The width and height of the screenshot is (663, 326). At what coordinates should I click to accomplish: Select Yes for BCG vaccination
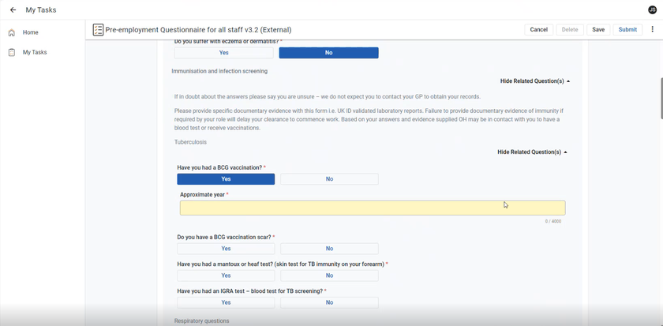click(x=226, y=179)
